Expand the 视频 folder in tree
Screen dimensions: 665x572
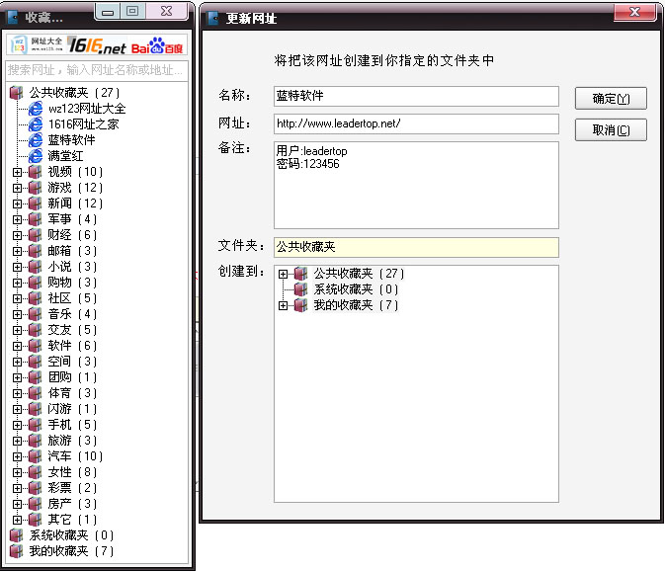17,172
